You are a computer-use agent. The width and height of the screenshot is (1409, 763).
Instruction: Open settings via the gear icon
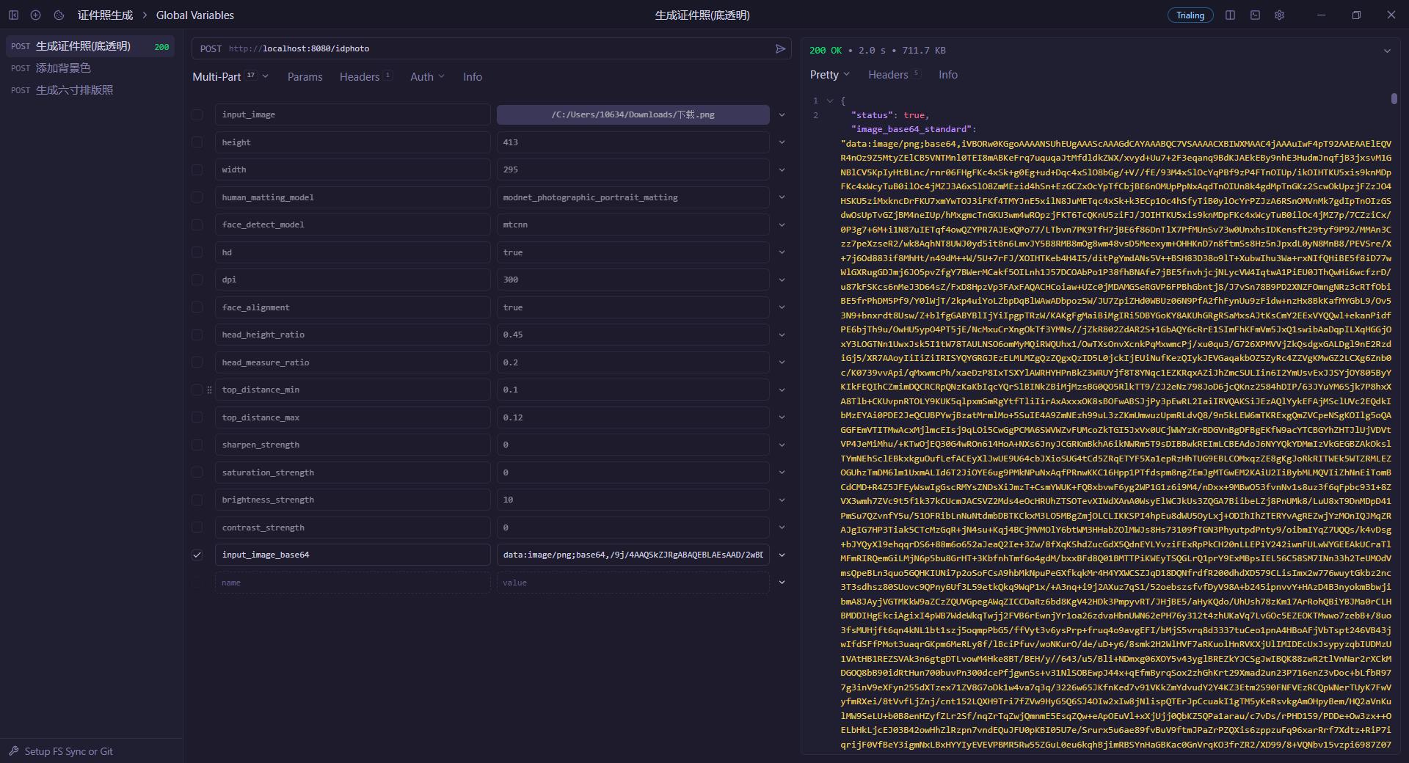tap(1279, 15)
